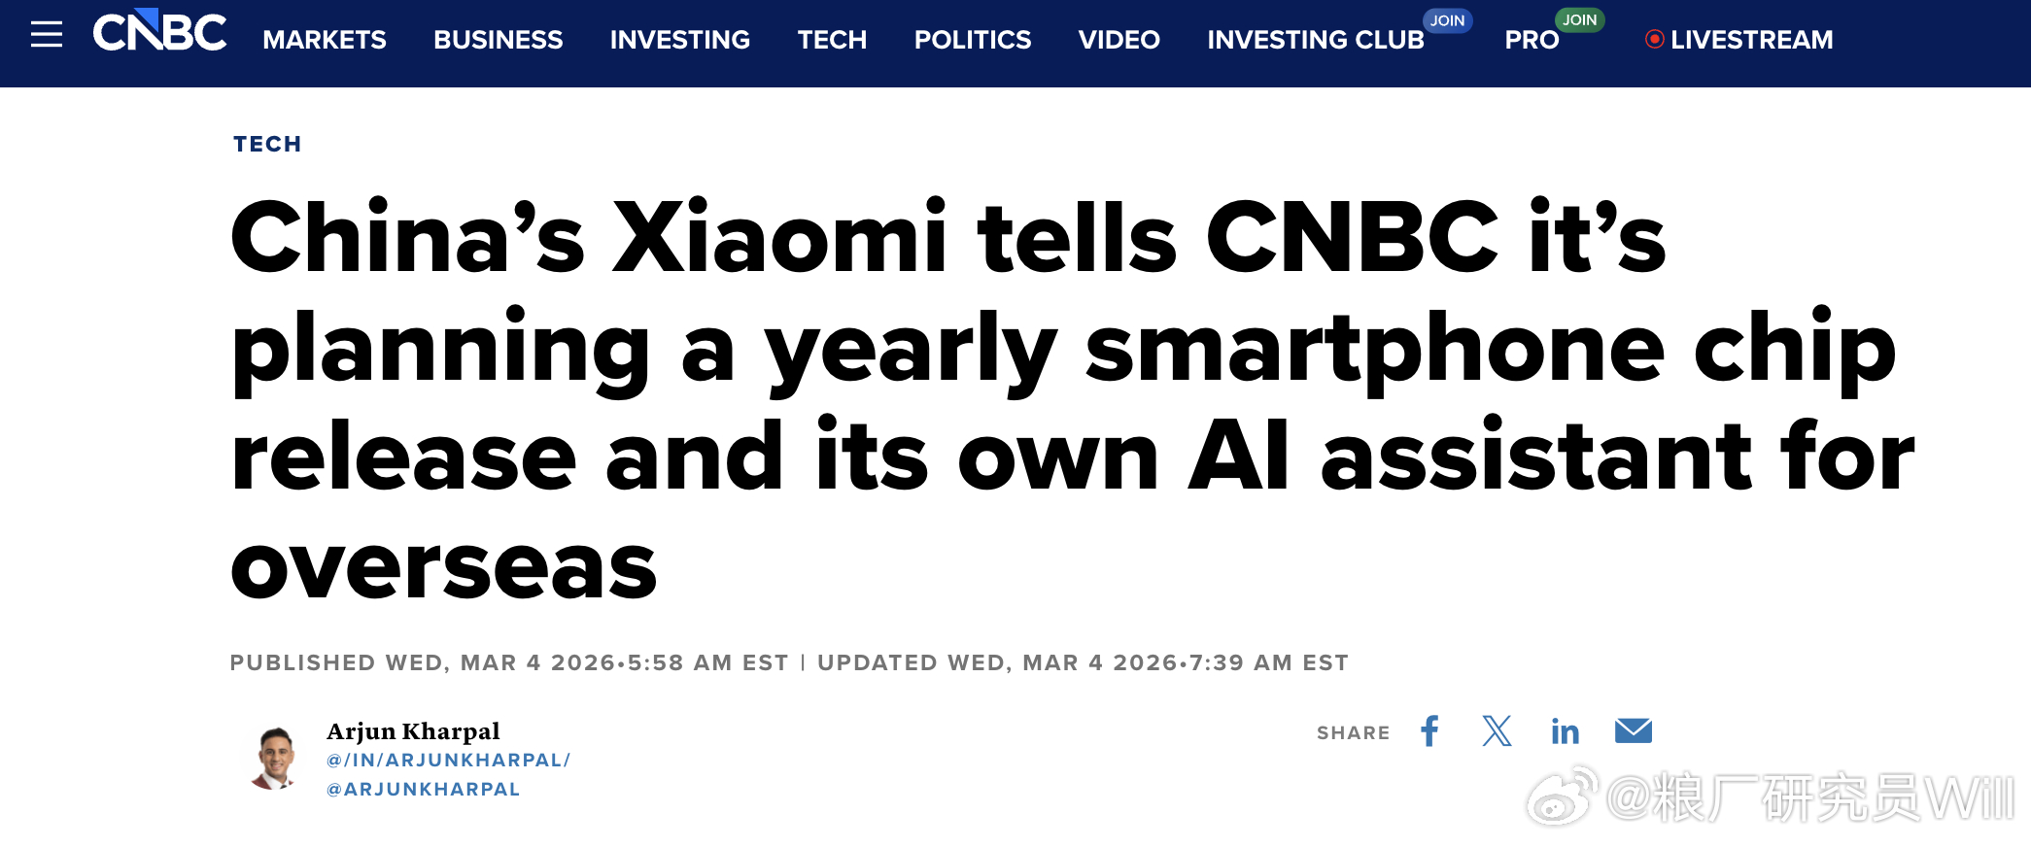
Task: Open the hamburger navigation menu
Action: [x=46, y=35]
